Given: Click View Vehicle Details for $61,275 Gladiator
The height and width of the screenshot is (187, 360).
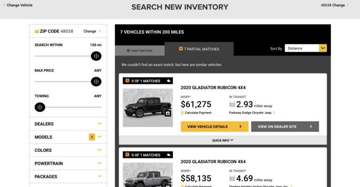Looking at the screenshot, I should click(x=215, y=127).
